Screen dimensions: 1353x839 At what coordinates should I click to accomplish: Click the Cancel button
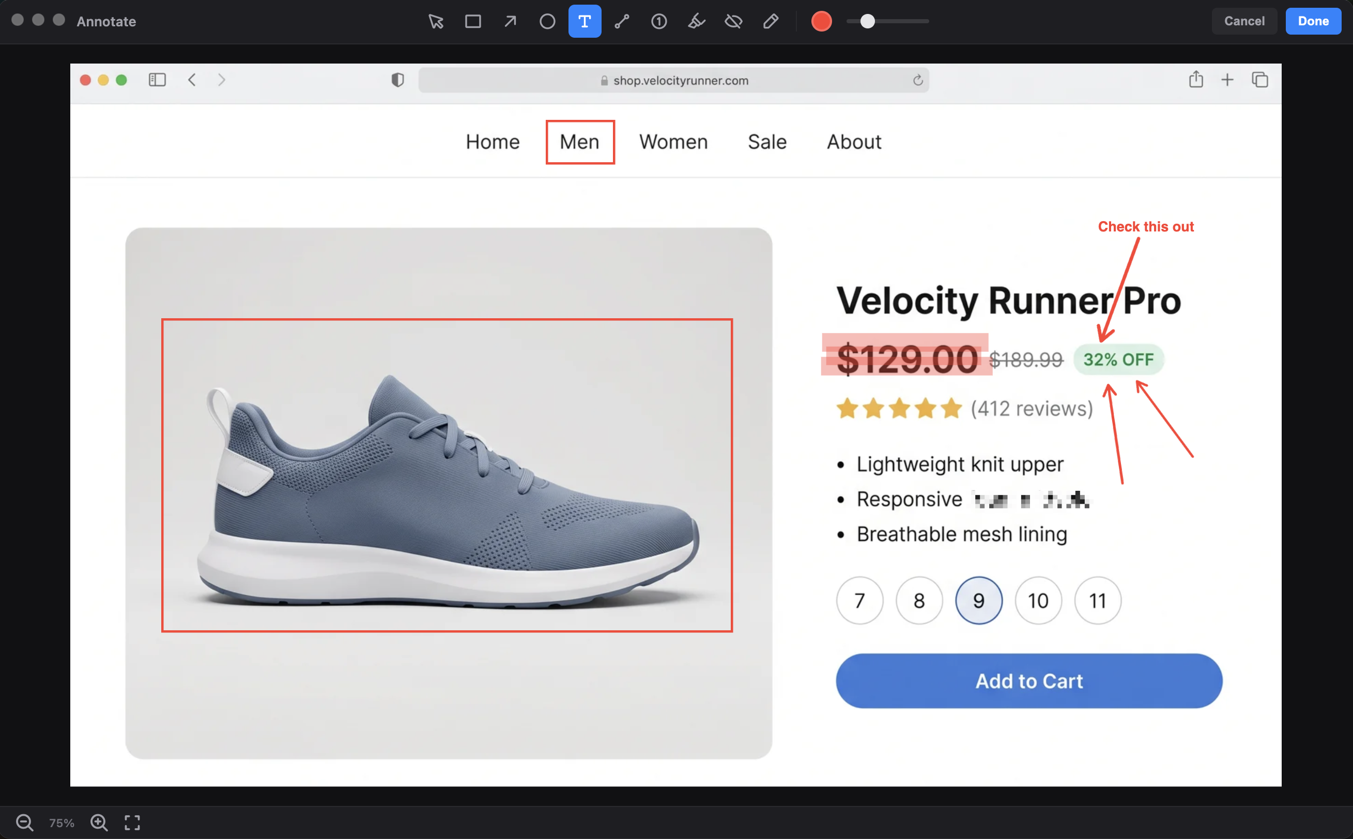pos(1243,21)
